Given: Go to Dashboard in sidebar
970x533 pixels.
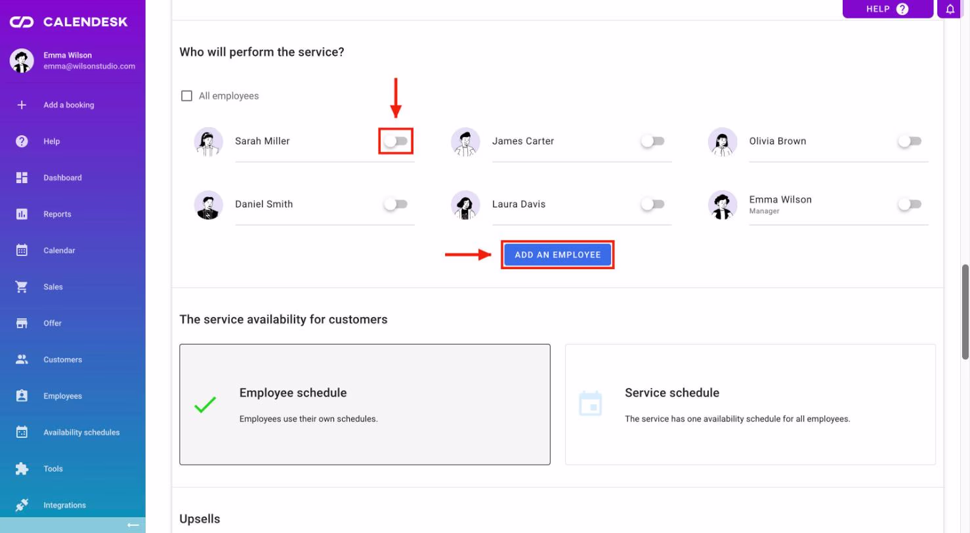Looking at the screenshot, I should click(x=73, y=178).
